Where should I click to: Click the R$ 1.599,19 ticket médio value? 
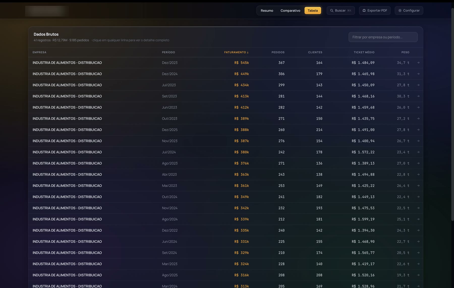coord(363,219)
